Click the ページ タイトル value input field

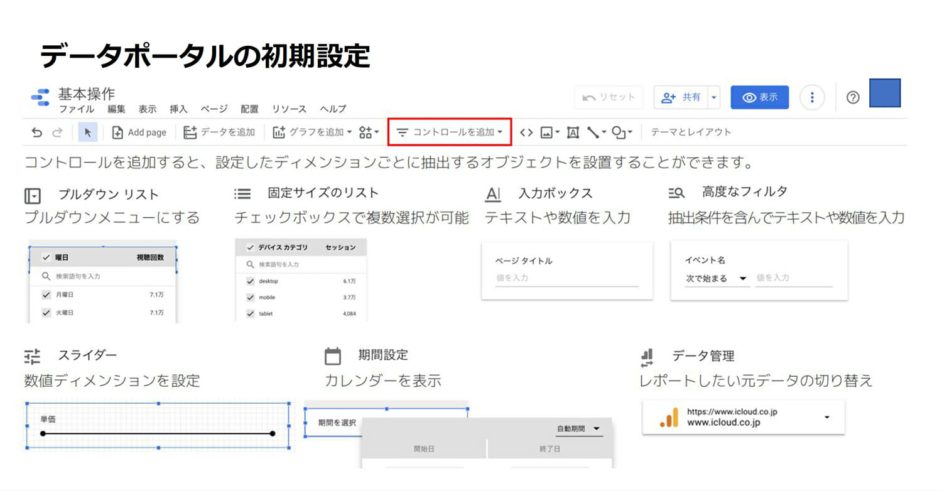coord(566,278)
